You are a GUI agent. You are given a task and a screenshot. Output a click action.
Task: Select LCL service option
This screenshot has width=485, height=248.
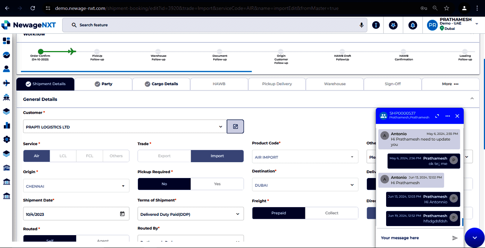(x=63, y=156)
